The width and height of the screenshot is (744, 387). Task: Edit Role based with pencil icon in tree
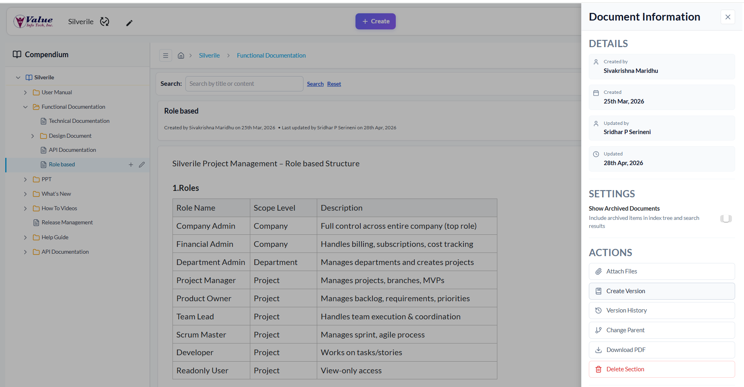tap(142, 165)
